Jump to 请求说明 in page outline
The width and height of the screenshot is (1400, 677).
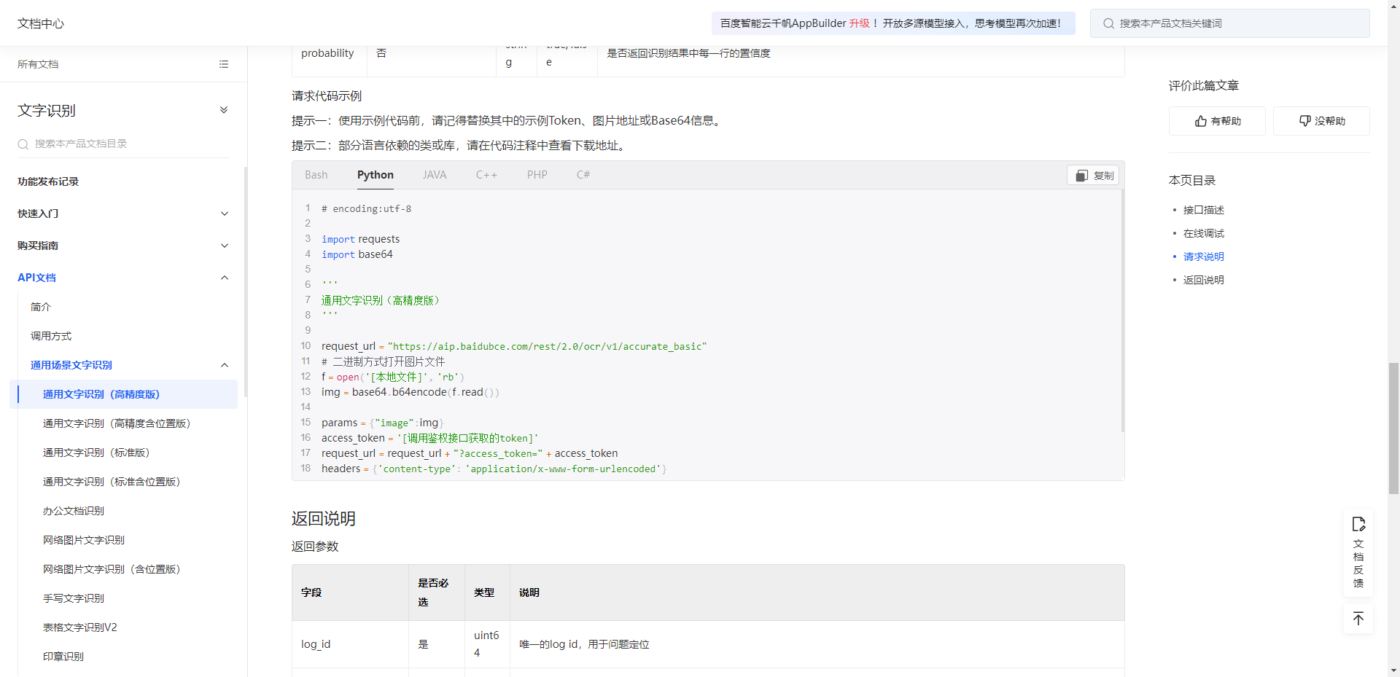tap(1203, 257)
